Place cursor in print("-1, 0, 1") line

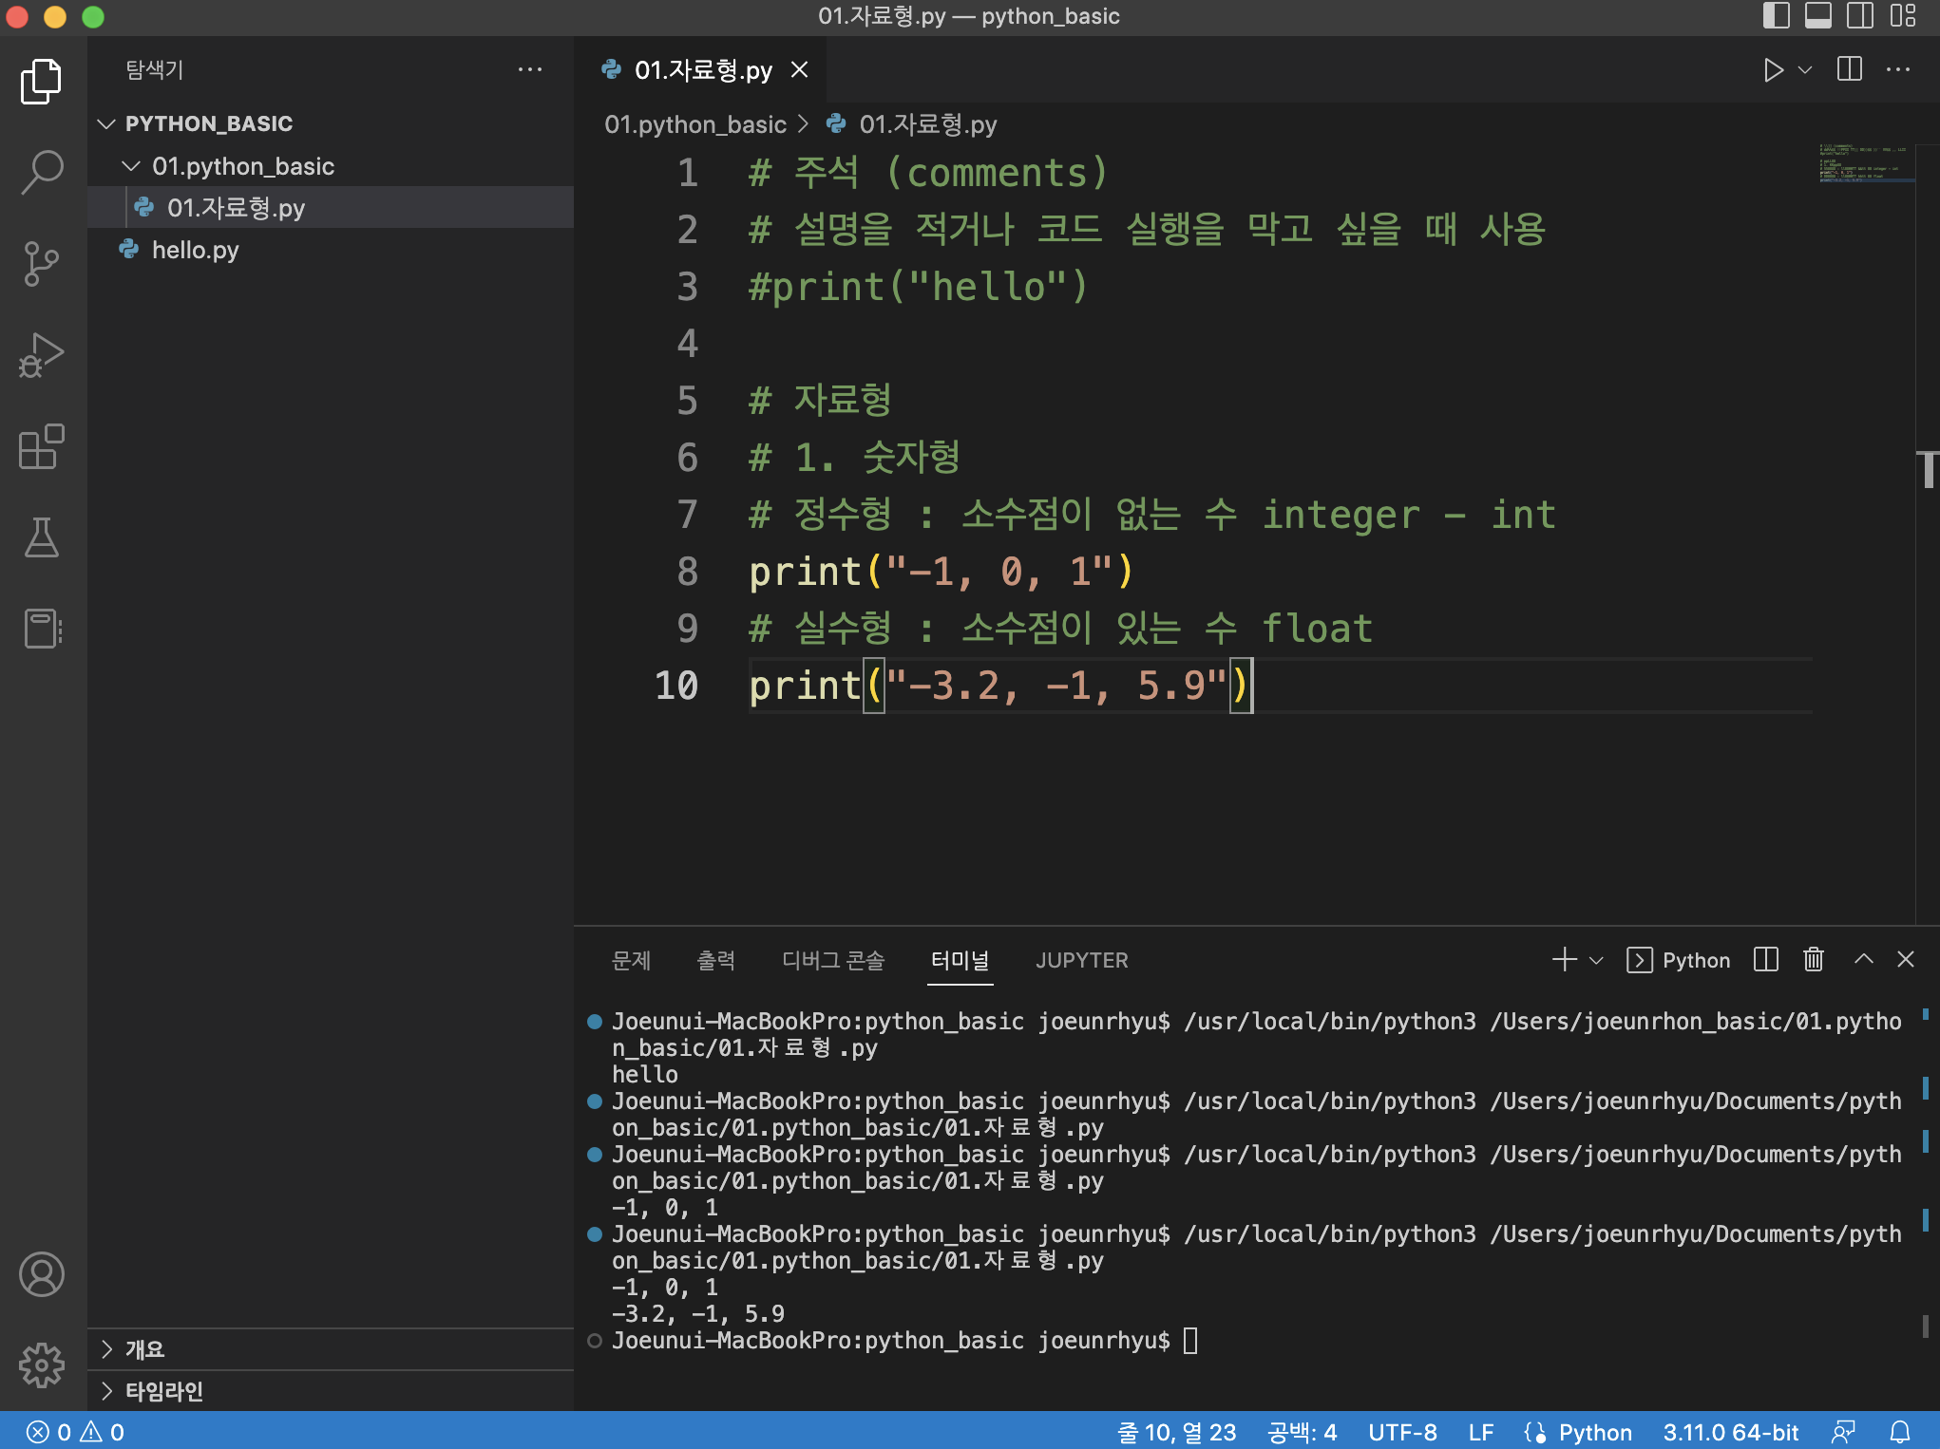pyautogui.click(x=941, y=572)
